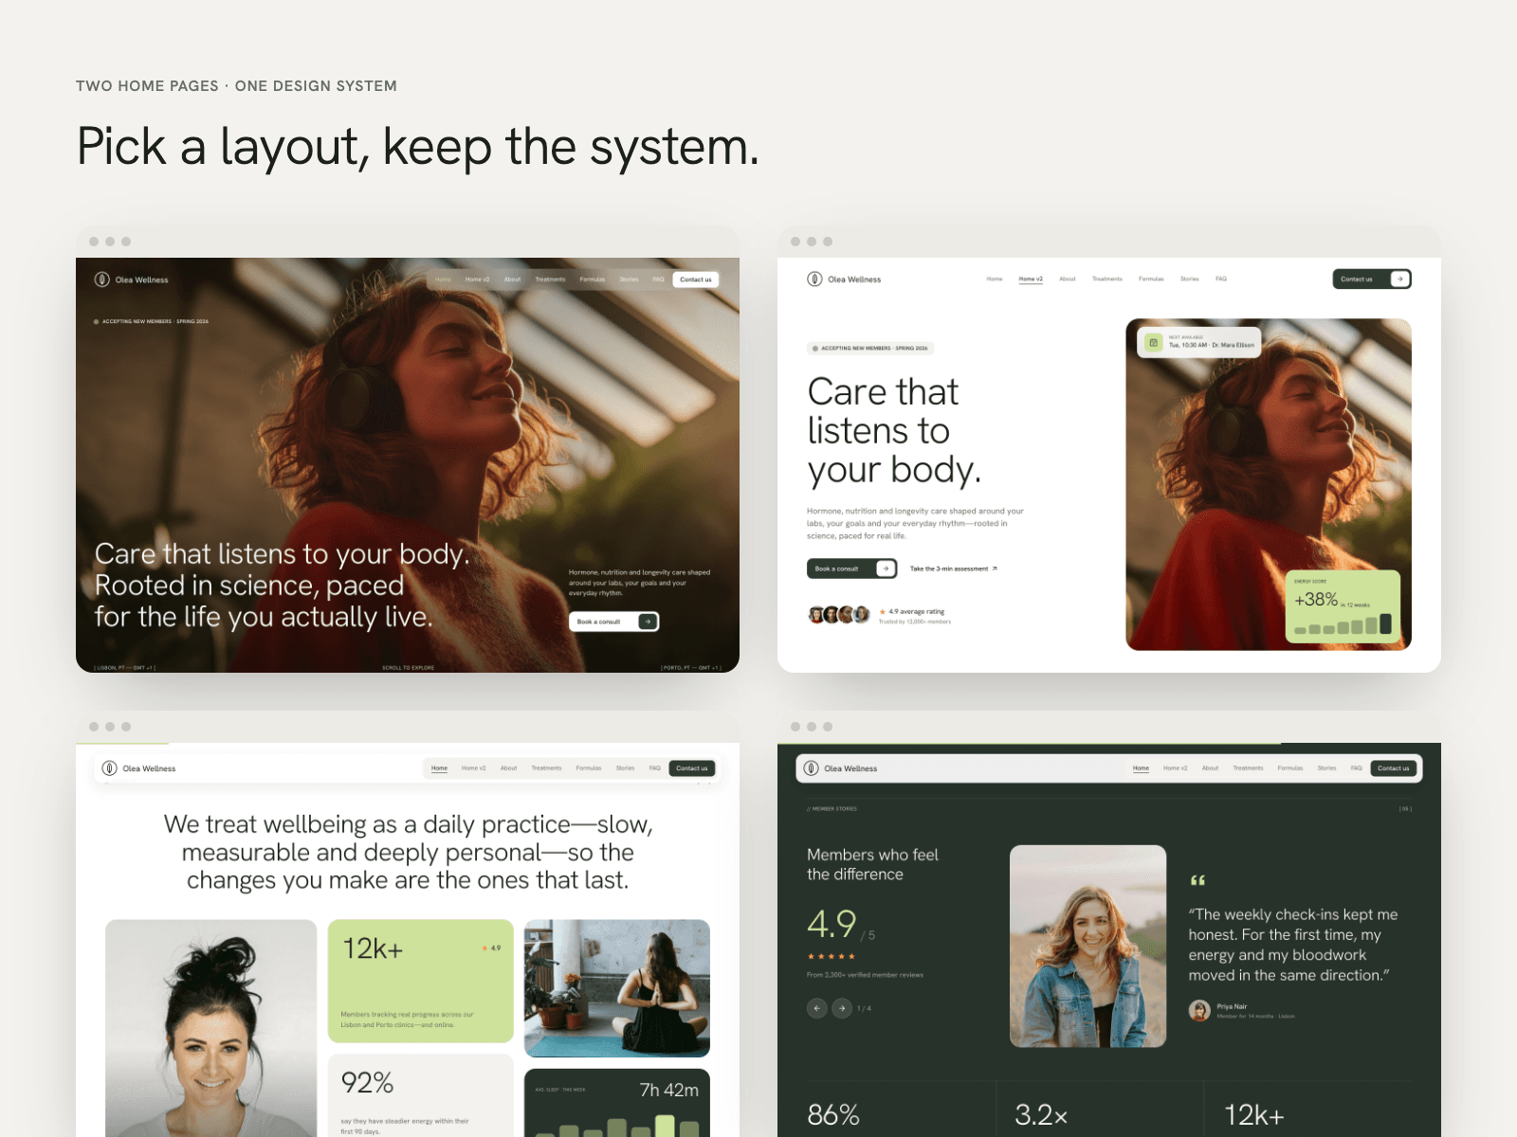Click the photo of the smiling woman in the denim jacket
The image size is (1517, 1137).
click(x=1087, y=947)
